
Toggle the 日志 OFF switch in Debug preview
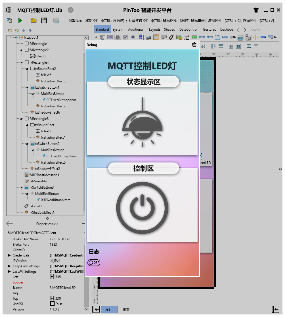coord(94,262)
